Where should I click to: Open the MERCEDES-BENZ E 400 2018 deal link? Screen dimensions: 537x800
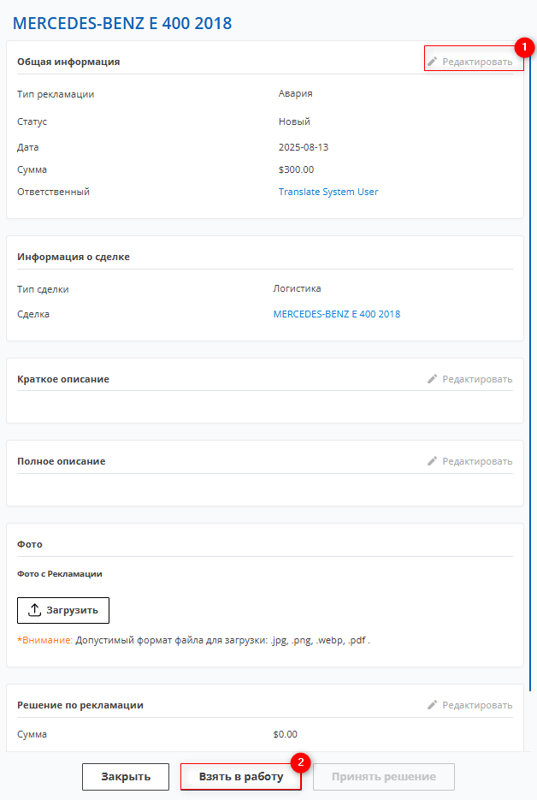337,314
